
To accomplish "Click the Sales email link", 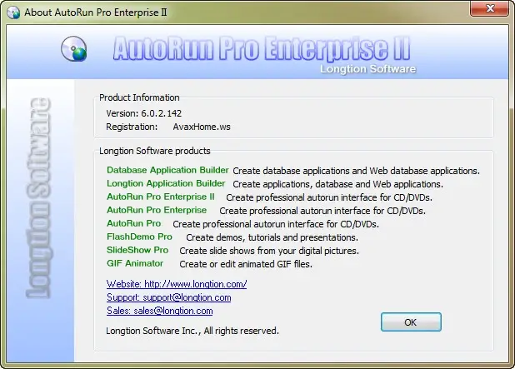I will 160,311.
